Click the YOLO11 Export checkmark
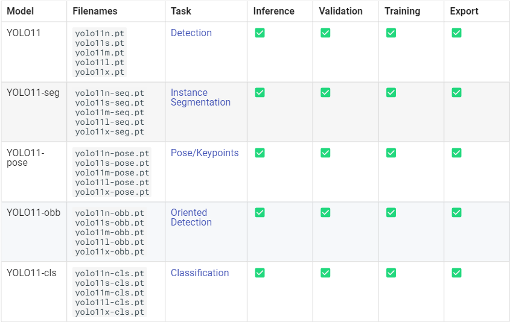This screenshot has height=322, width=510. coord(457,33)
